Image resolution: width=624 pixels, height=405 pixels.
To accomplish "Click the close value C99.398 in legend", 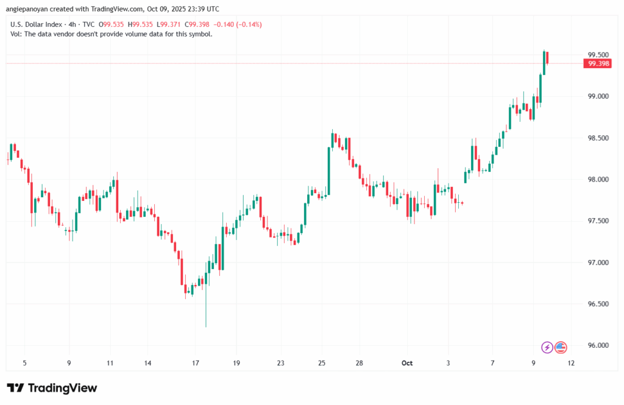I will (182, 24).
